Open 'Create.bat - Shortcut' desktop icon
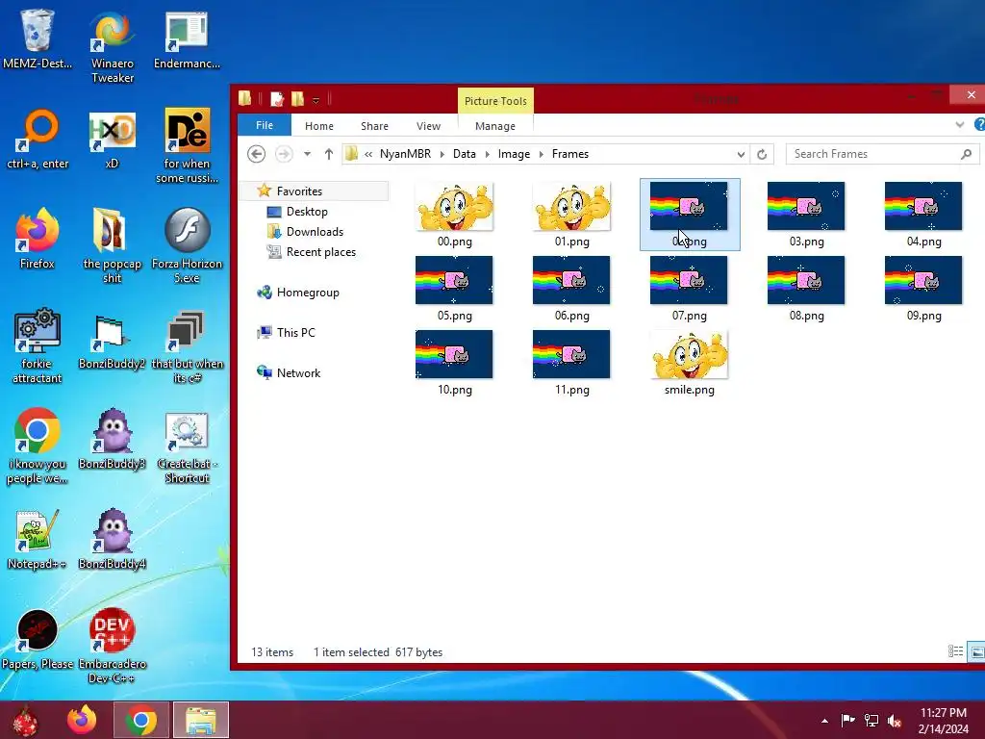985x739 pixels. pos(187,446)
